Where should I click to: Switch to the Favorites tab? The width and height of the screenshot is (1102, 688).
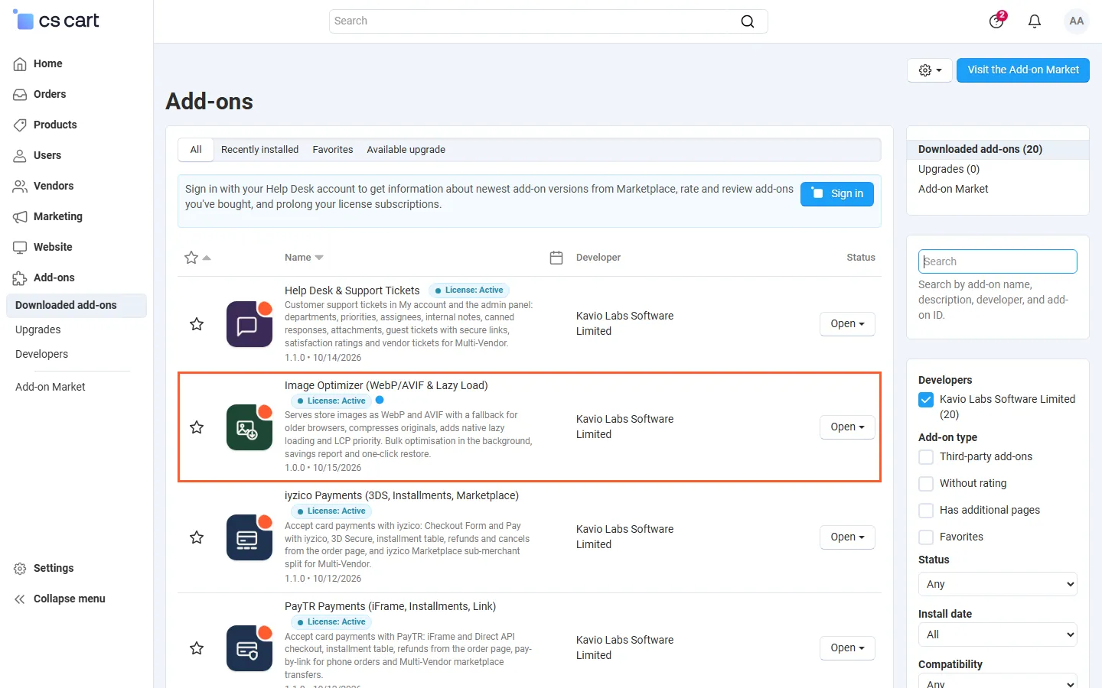point(333,150)
